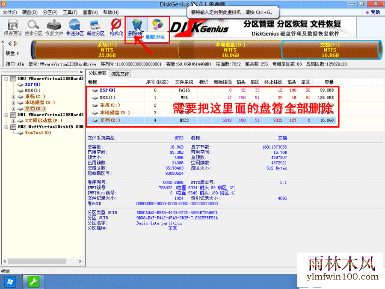Select 系统(C:) in the left tree
This screenshot has width=385, height=289.
(x=35, y=97)
